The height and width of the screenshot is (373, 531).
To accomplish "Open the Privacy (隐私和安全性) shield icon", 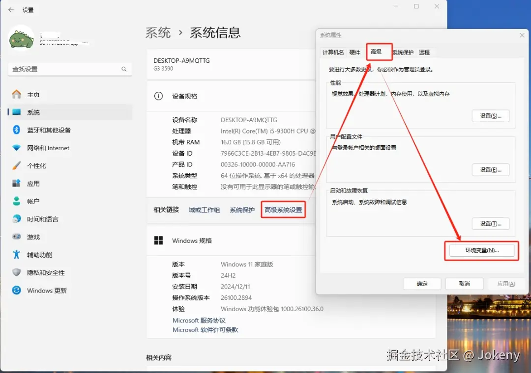I will click(17, 272).
